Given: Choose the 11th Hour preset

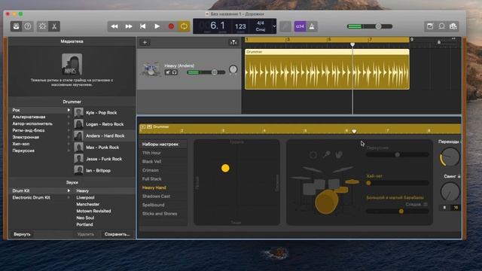Looking at the screenshot, I should [x=151, y=153].
